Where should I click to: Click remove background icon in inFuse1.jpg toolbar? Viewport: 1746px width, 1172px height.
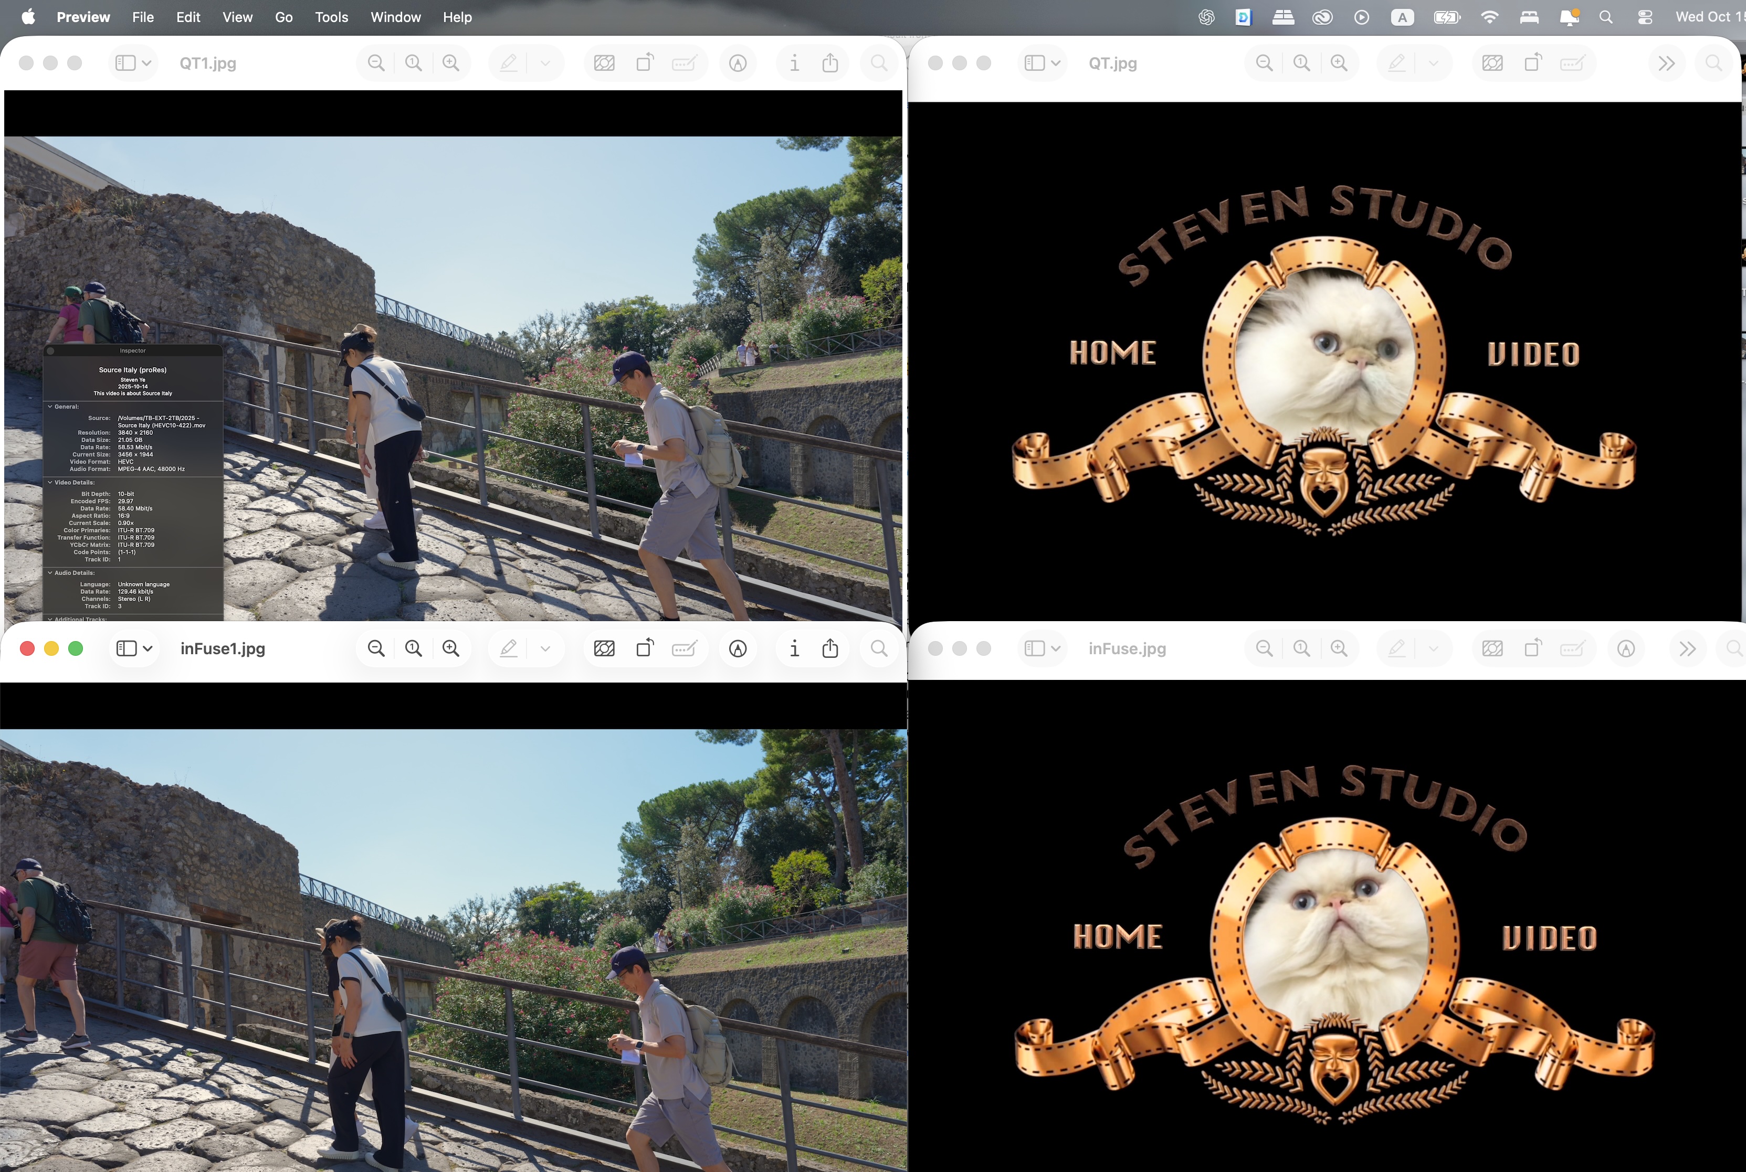point(604,649)
